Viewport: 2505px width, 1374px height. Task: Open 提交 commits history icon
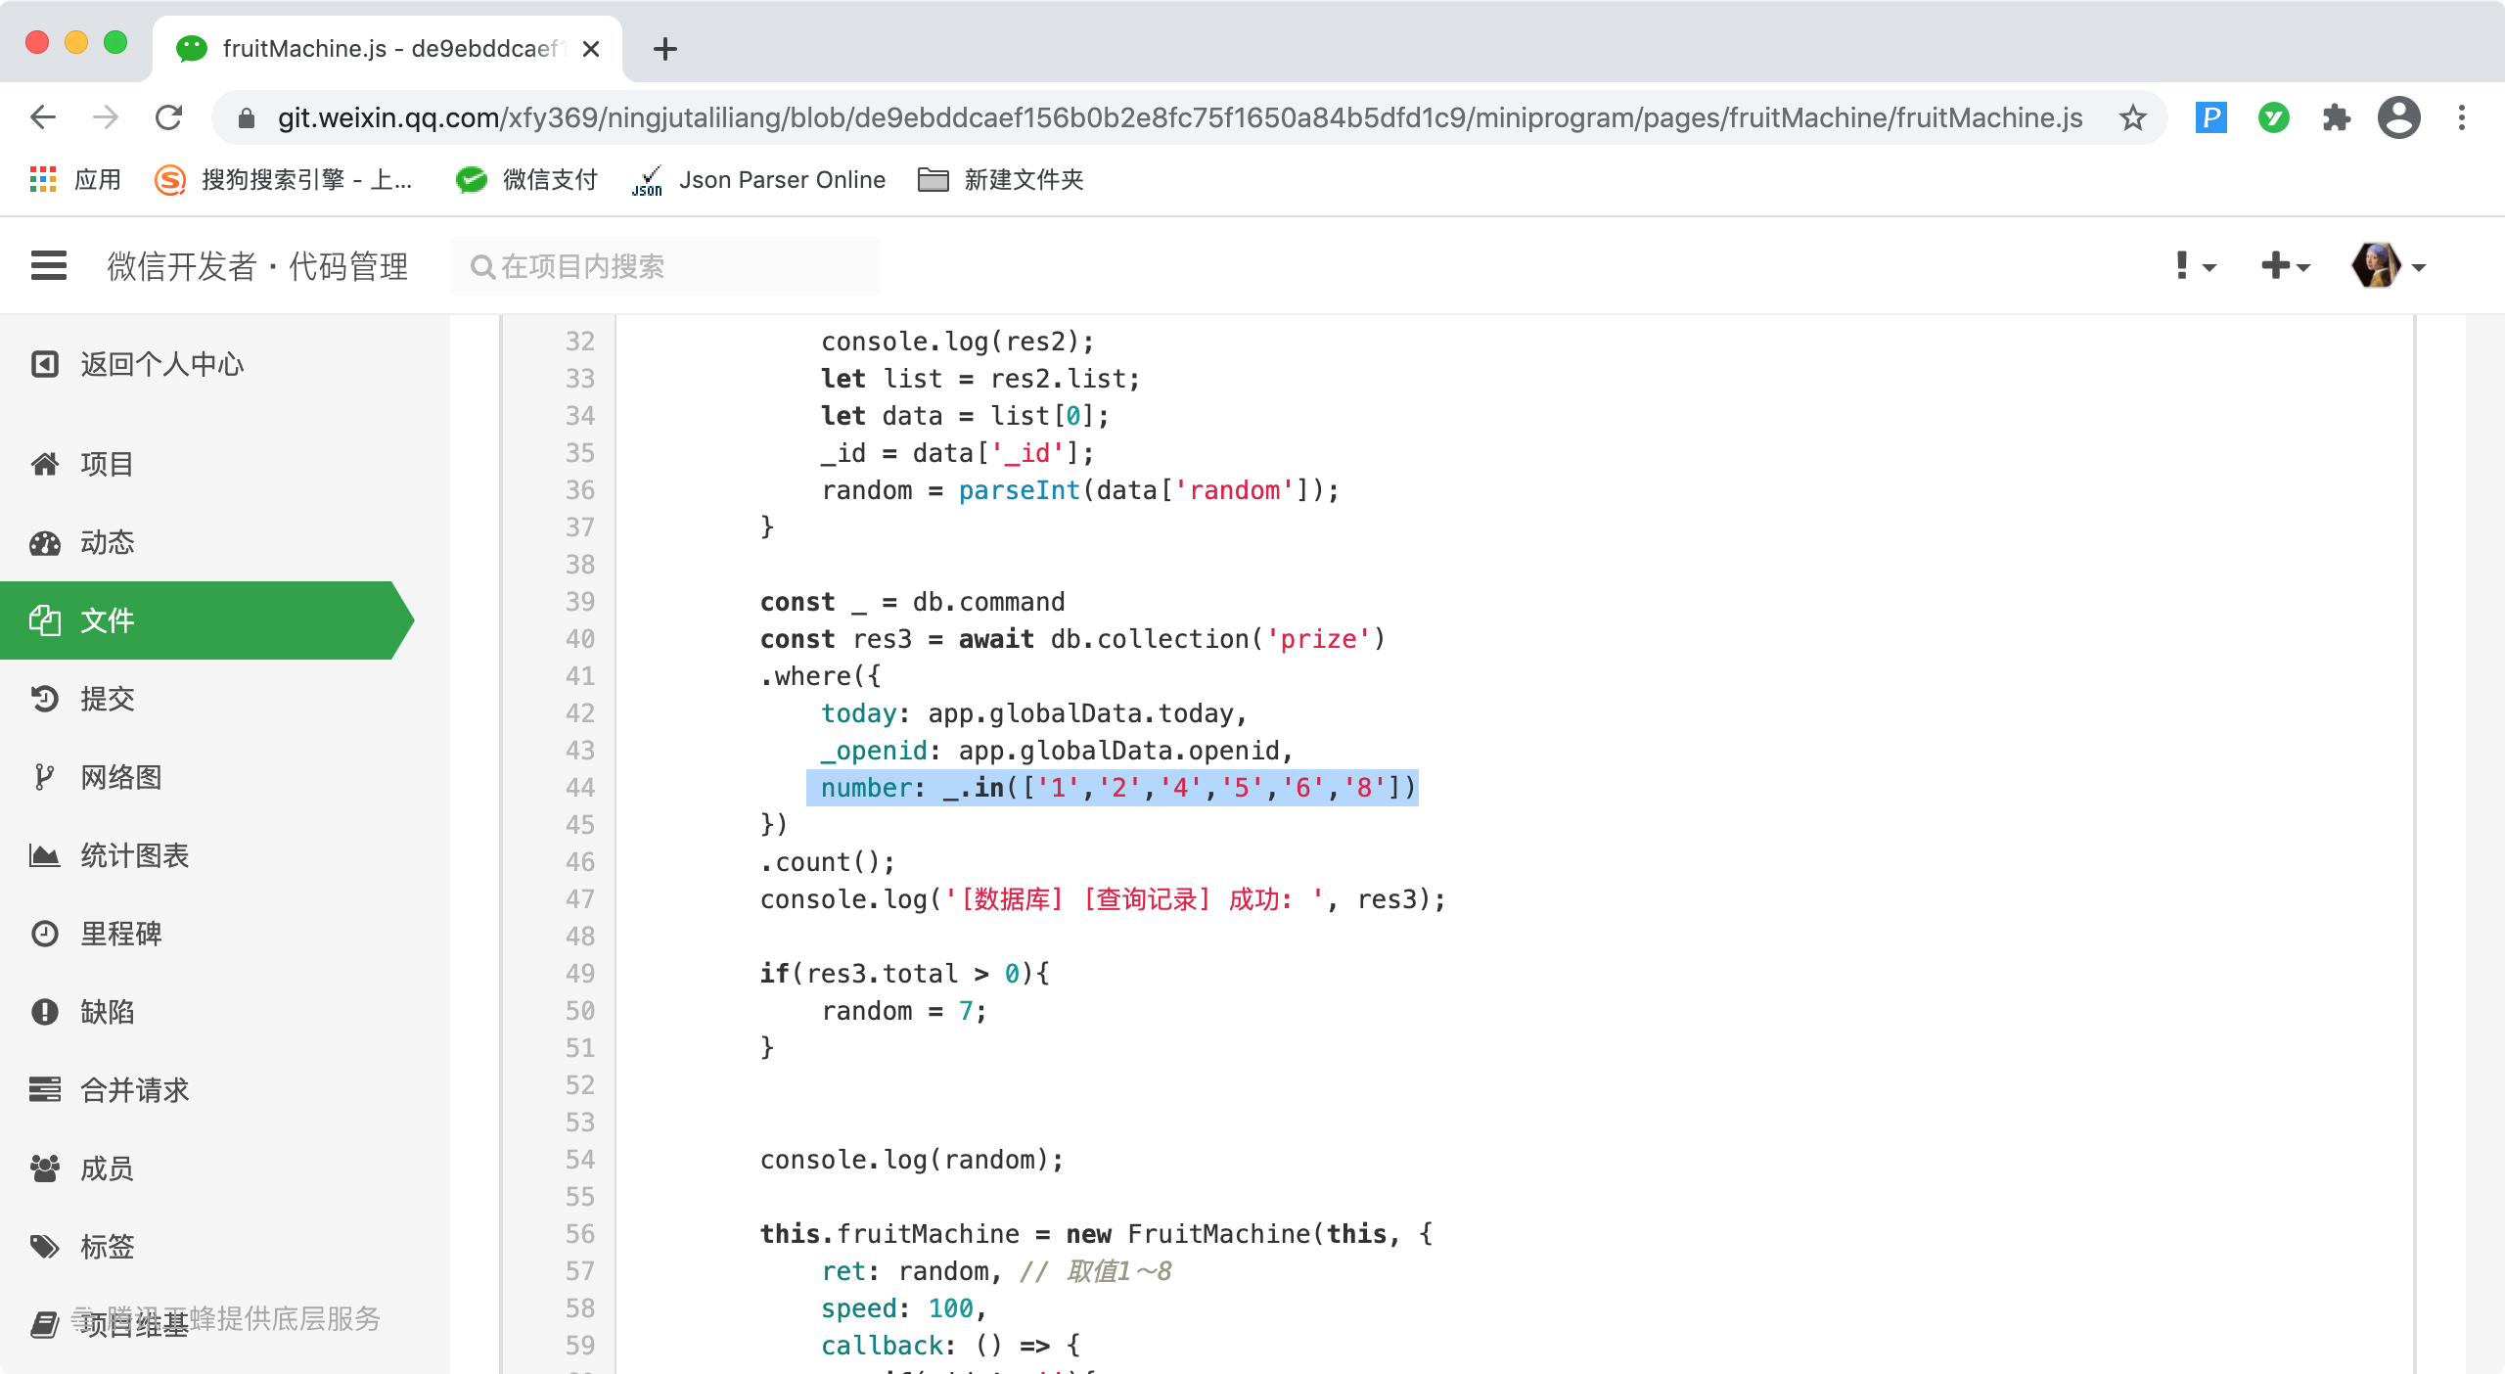(x=45, y=699)
